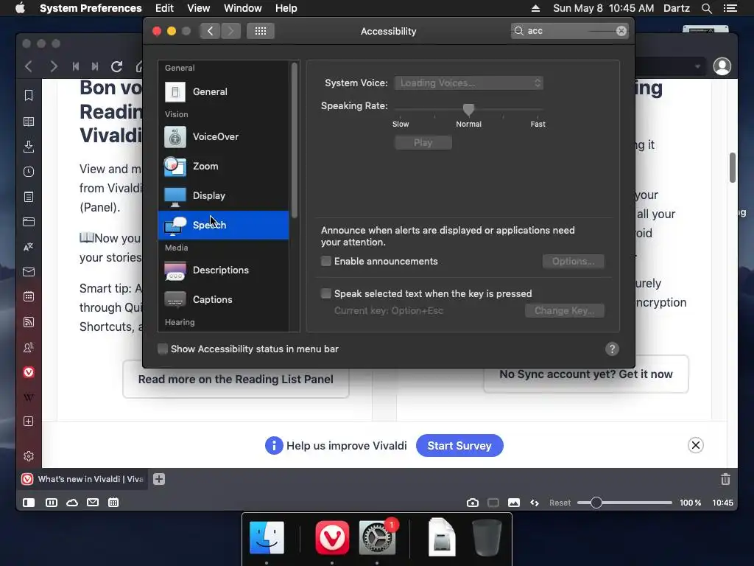
Task: Add a web panel with the plus icon
Action: click(x=29, y=421)
